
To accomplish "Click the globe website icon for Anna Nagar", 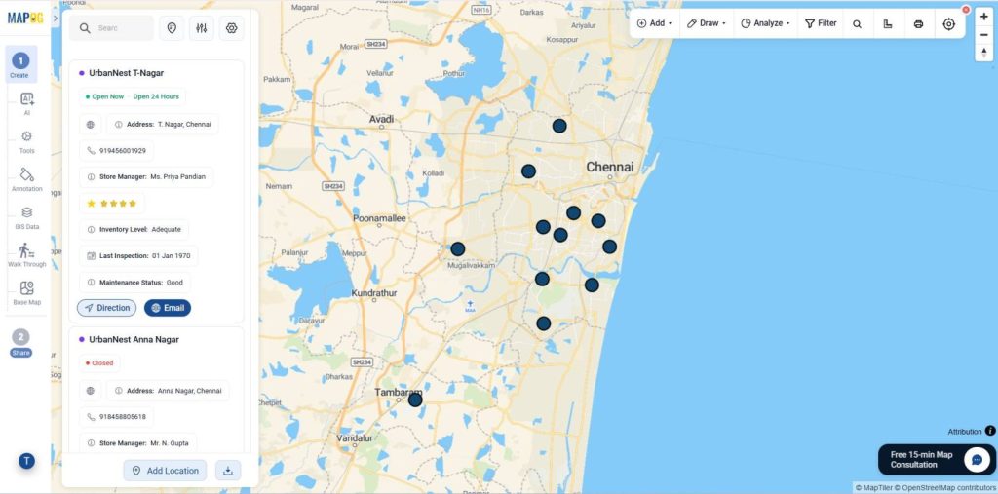I will point(91,391).
